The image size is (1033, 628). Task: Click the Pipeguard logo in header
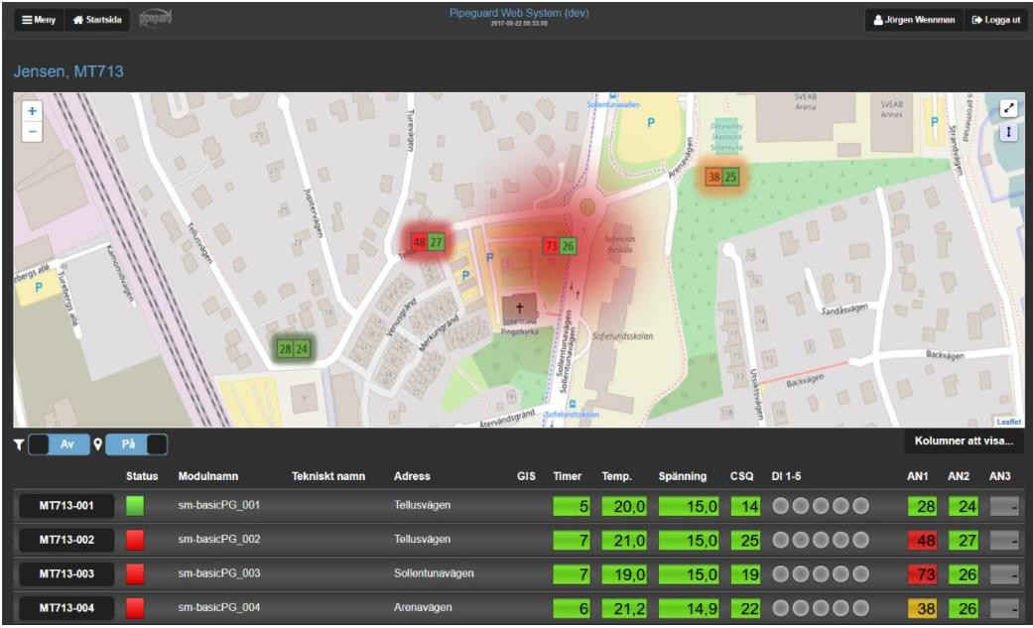pyautogui.click(x=155, y=19)
